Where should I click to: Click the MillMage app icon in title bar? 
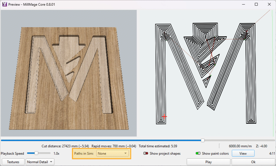tap(5, 5)
